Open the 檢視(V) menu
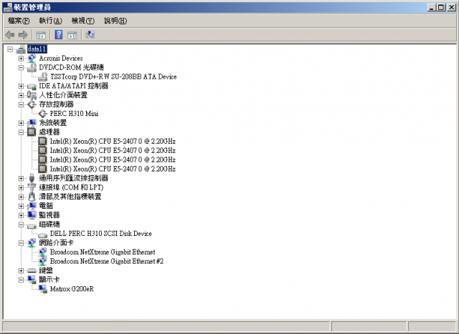This screenshot has width=459, height=334. click(x=83, y=21)
